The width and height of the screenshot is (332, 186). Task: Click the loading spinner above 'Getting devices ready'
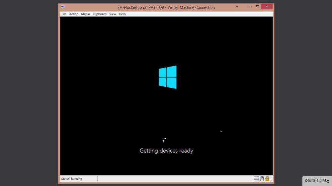165,140
